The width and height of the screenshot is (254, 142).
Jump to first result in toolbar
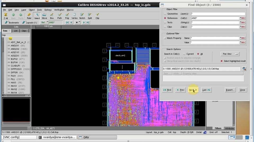tap(67, 23)
